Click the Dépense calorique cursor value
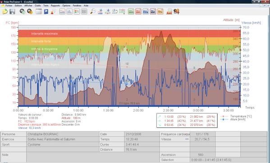Image resolution: width=270 pixels, height=163 pixels. tap(39, 125)
